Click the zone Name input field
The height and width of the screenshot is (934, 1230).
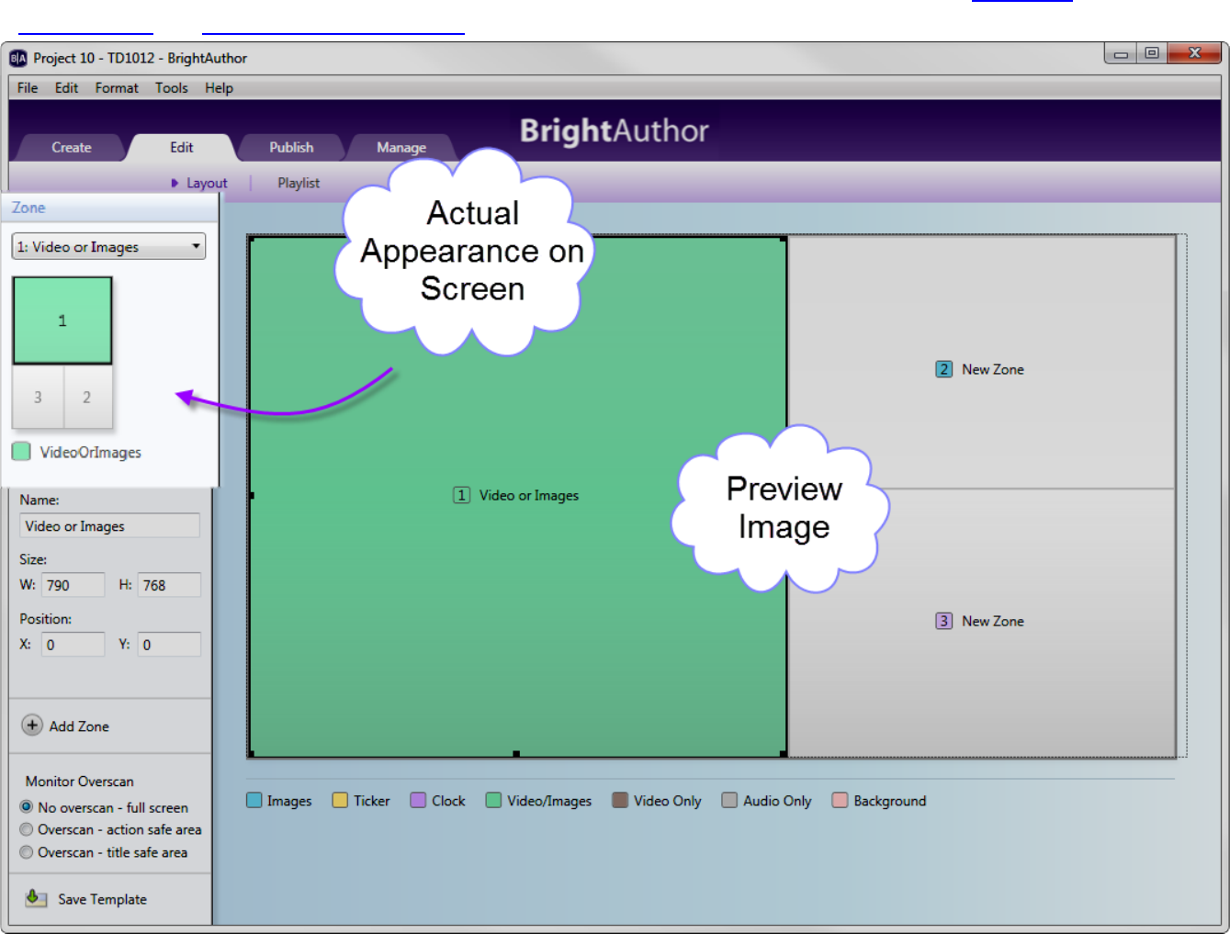[109, 526]
